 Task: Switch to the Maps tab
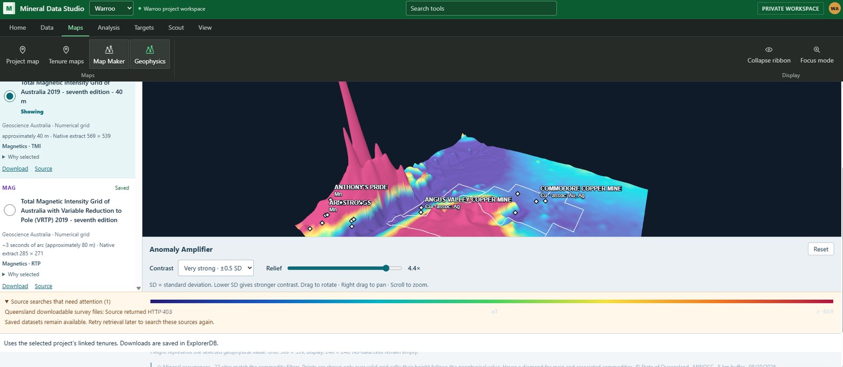pyautogui.click(x=75, y=28)
